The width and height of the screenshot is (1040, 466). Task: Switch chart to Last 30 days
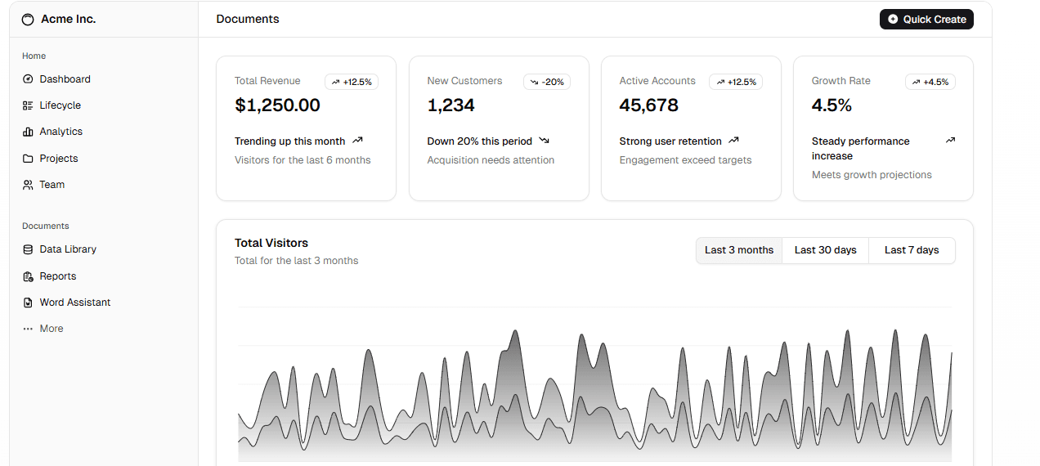[x=825, y=250]
